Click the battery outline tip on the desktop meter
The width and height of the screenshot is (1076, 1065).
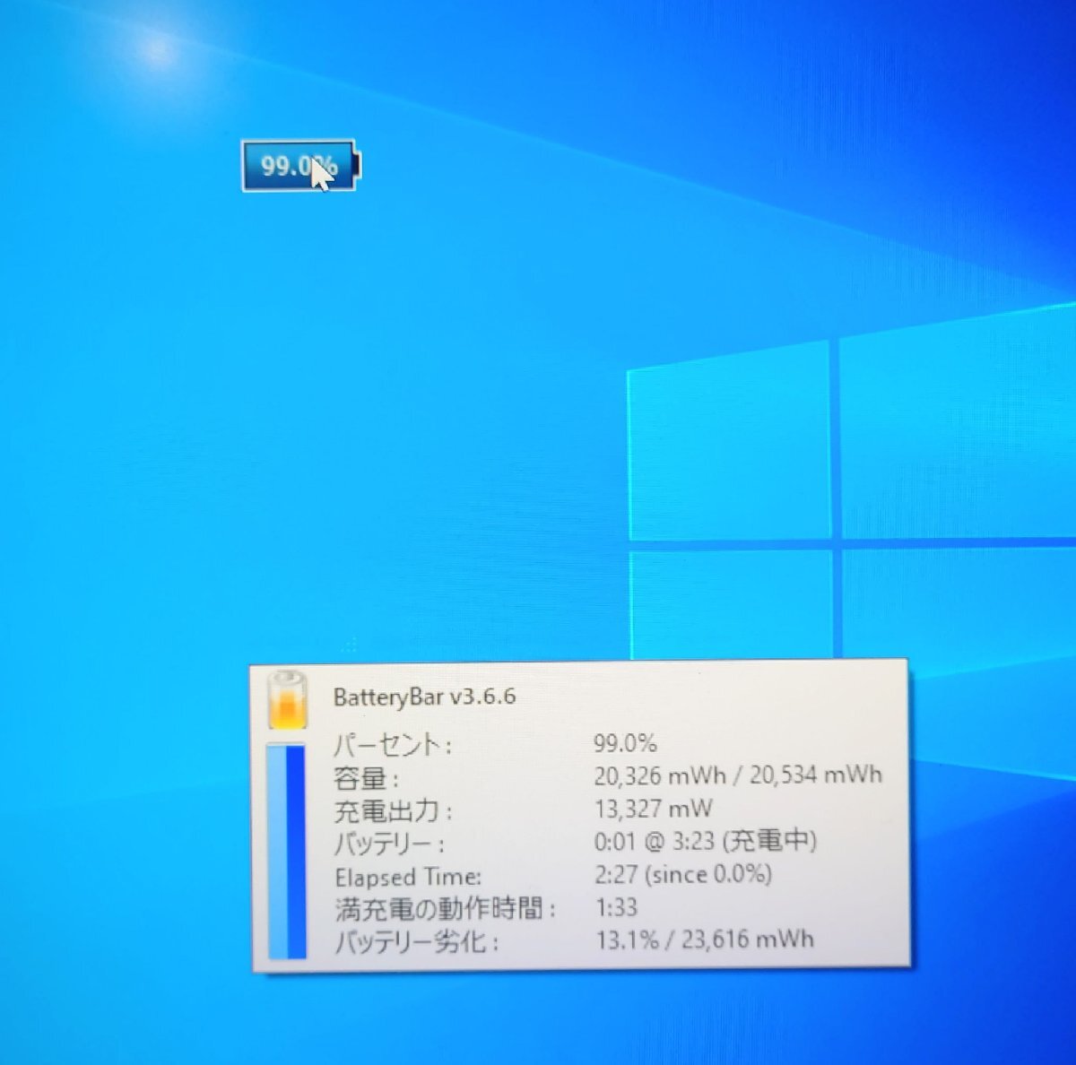356,164
